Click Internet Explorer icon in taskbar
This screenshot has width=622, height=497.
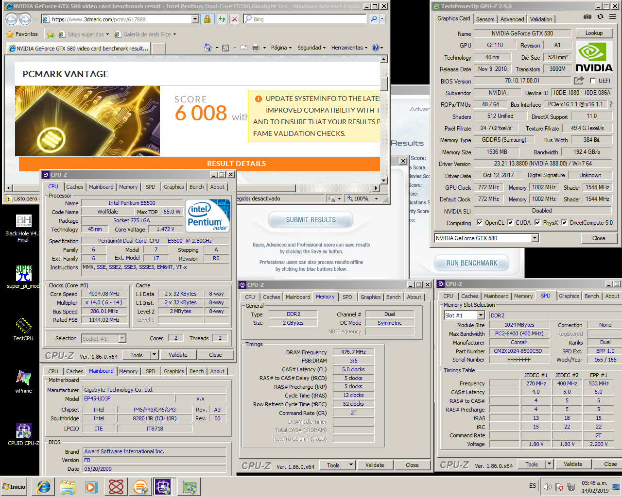tap(43, 486)
